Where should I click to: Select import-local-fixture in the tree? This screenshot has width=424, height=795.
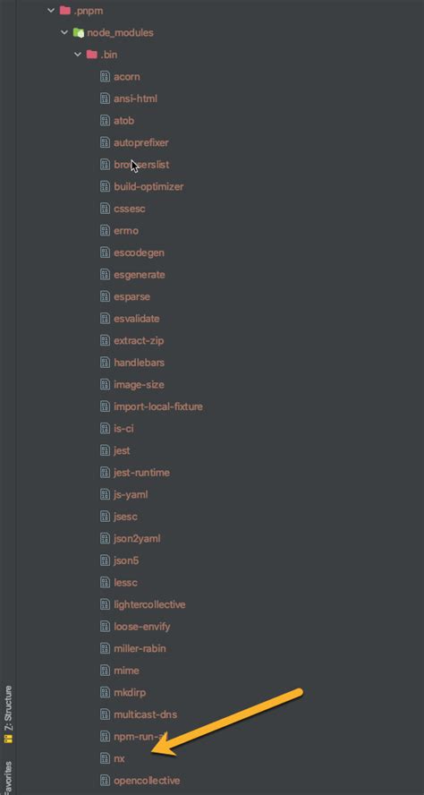coord(158,406)
